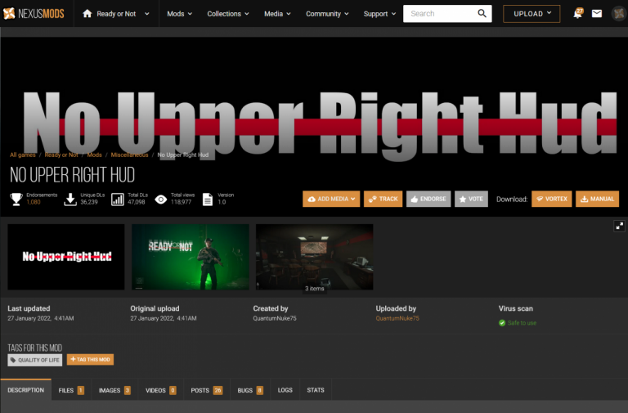Open the Posts tab
628x413 pixels.
pyautogui.click(x=206, y=390)
